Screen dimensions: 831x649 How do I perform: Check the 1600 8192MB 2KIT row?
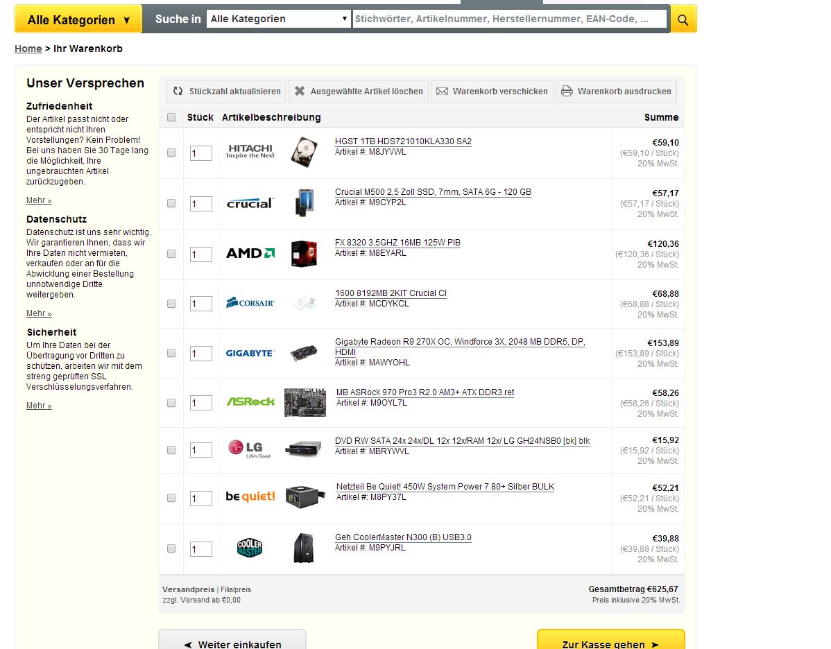(x=171, y=304)
